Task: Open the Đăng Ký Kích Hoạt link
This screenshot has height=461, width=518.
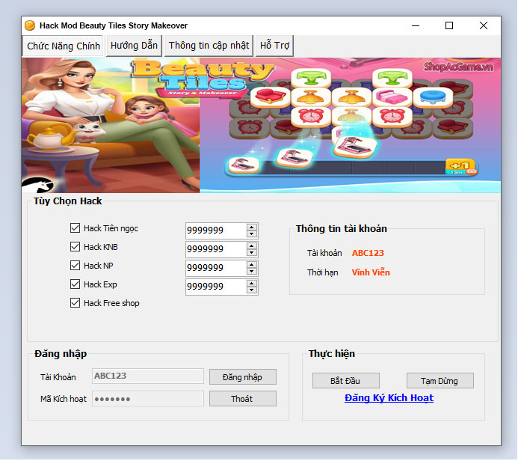Action: (389, 398)
